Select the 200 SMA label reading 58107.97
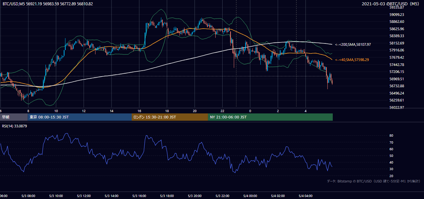The width and height of the screenshot is (424, 199). point(353,44)
